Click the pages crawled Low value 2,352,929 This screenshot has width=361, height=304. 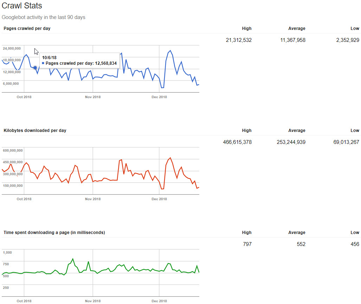tap(348, 40)
